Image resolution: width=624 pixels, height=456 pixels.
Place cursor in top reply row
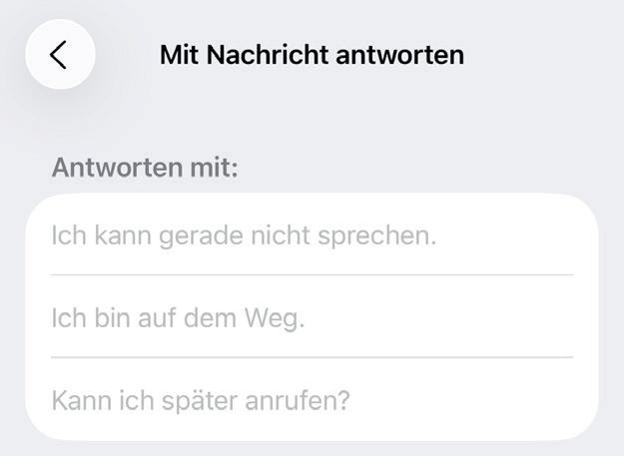[312, 236]
